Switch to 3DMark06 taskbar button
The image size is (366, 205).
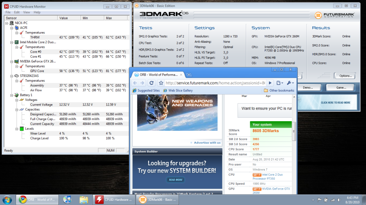pyautogui.click(x=157, y=200)
